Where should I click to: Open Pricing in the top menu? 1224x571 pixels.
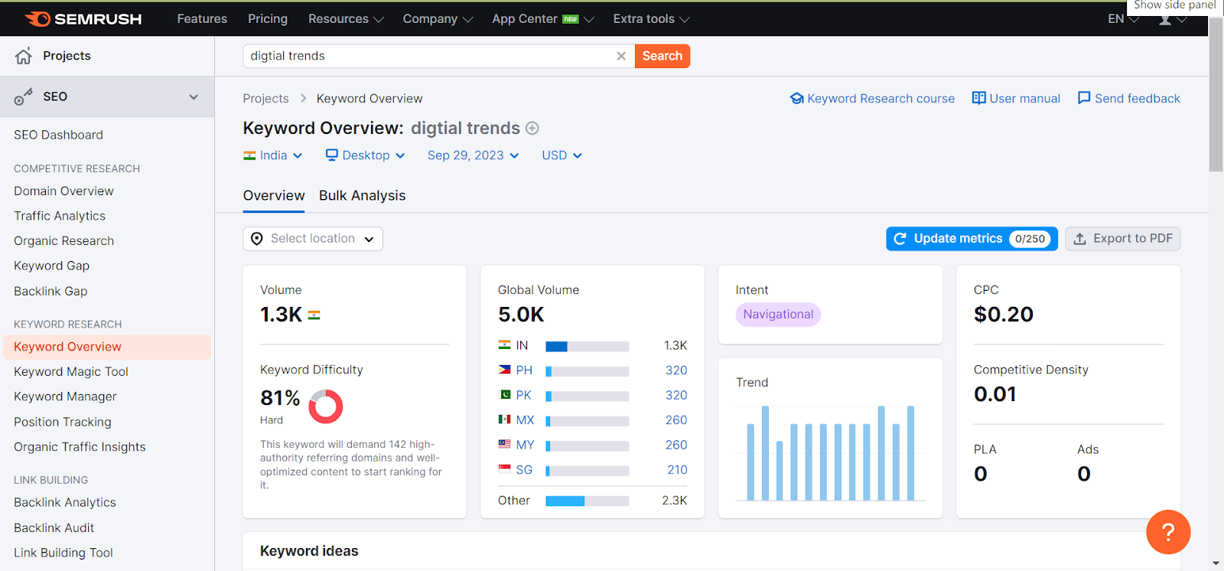(x=268, y=19)
